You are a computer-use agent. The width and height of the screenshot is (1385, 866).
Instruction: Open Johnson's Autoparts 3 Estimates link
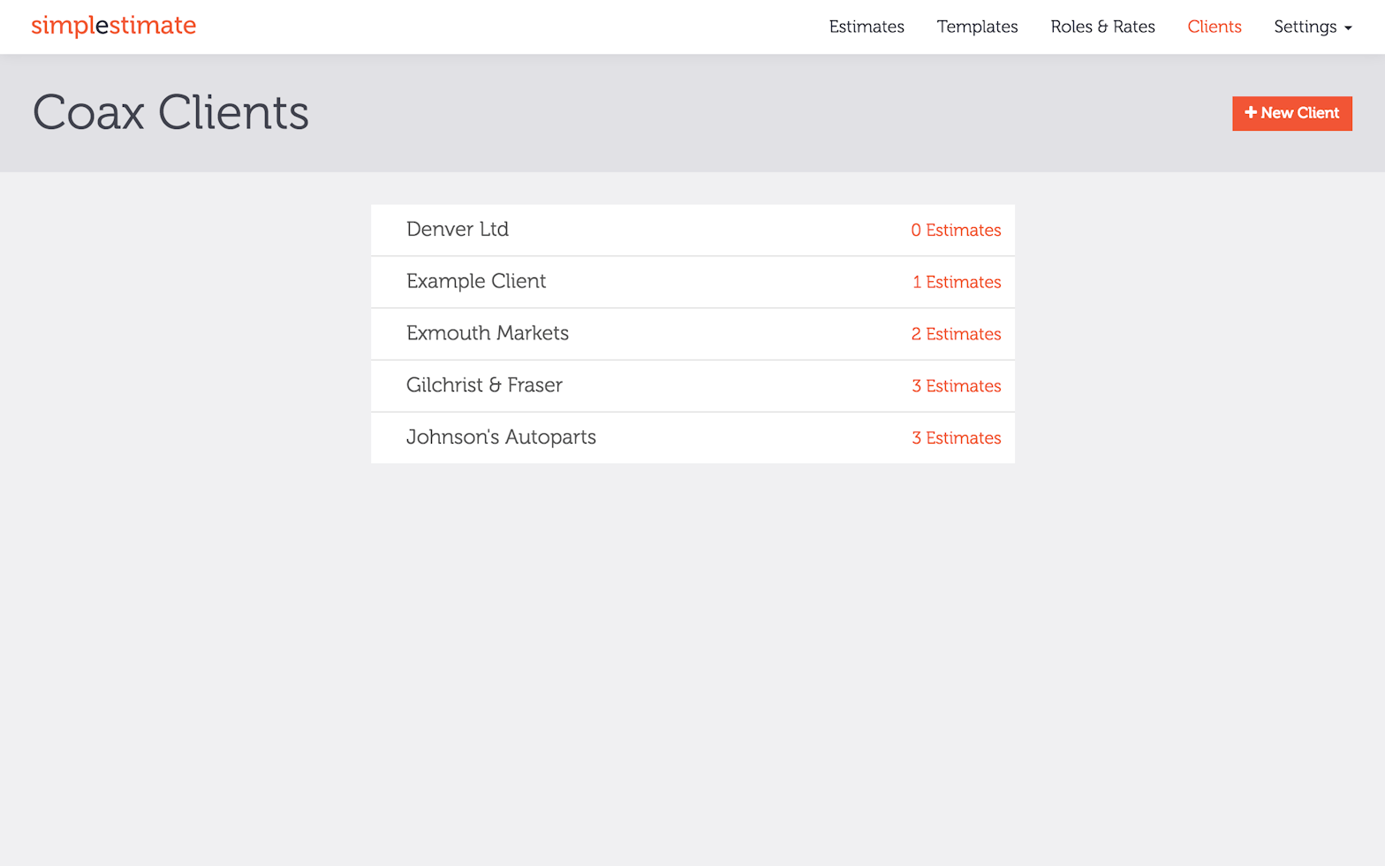click(956, 438)
